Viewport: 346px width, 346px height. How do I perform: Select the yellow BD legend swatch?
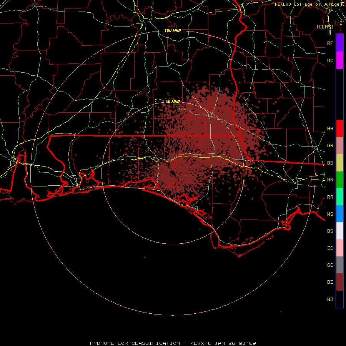click(339, 163)
